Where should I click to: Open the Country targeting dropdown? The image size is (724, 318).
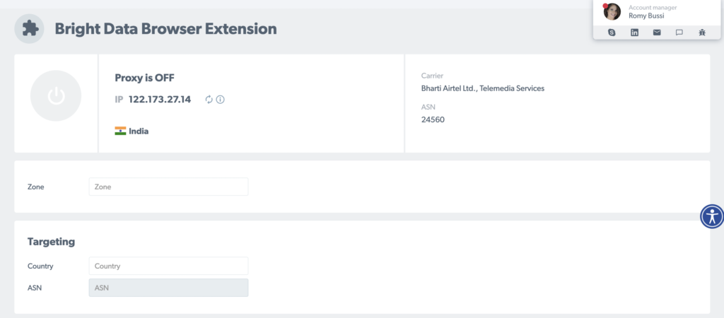tap(168, 266)
